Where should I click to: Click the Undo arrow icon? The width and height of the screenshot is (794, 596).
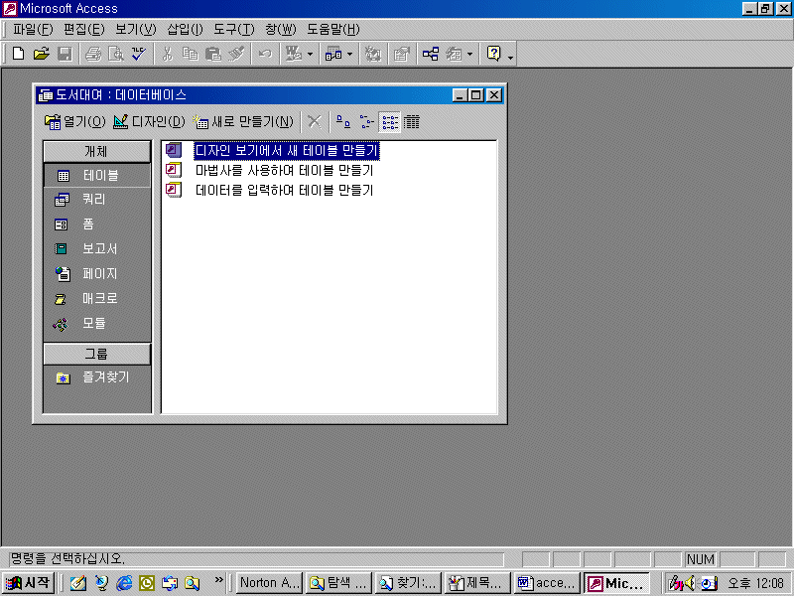(265, 54)
